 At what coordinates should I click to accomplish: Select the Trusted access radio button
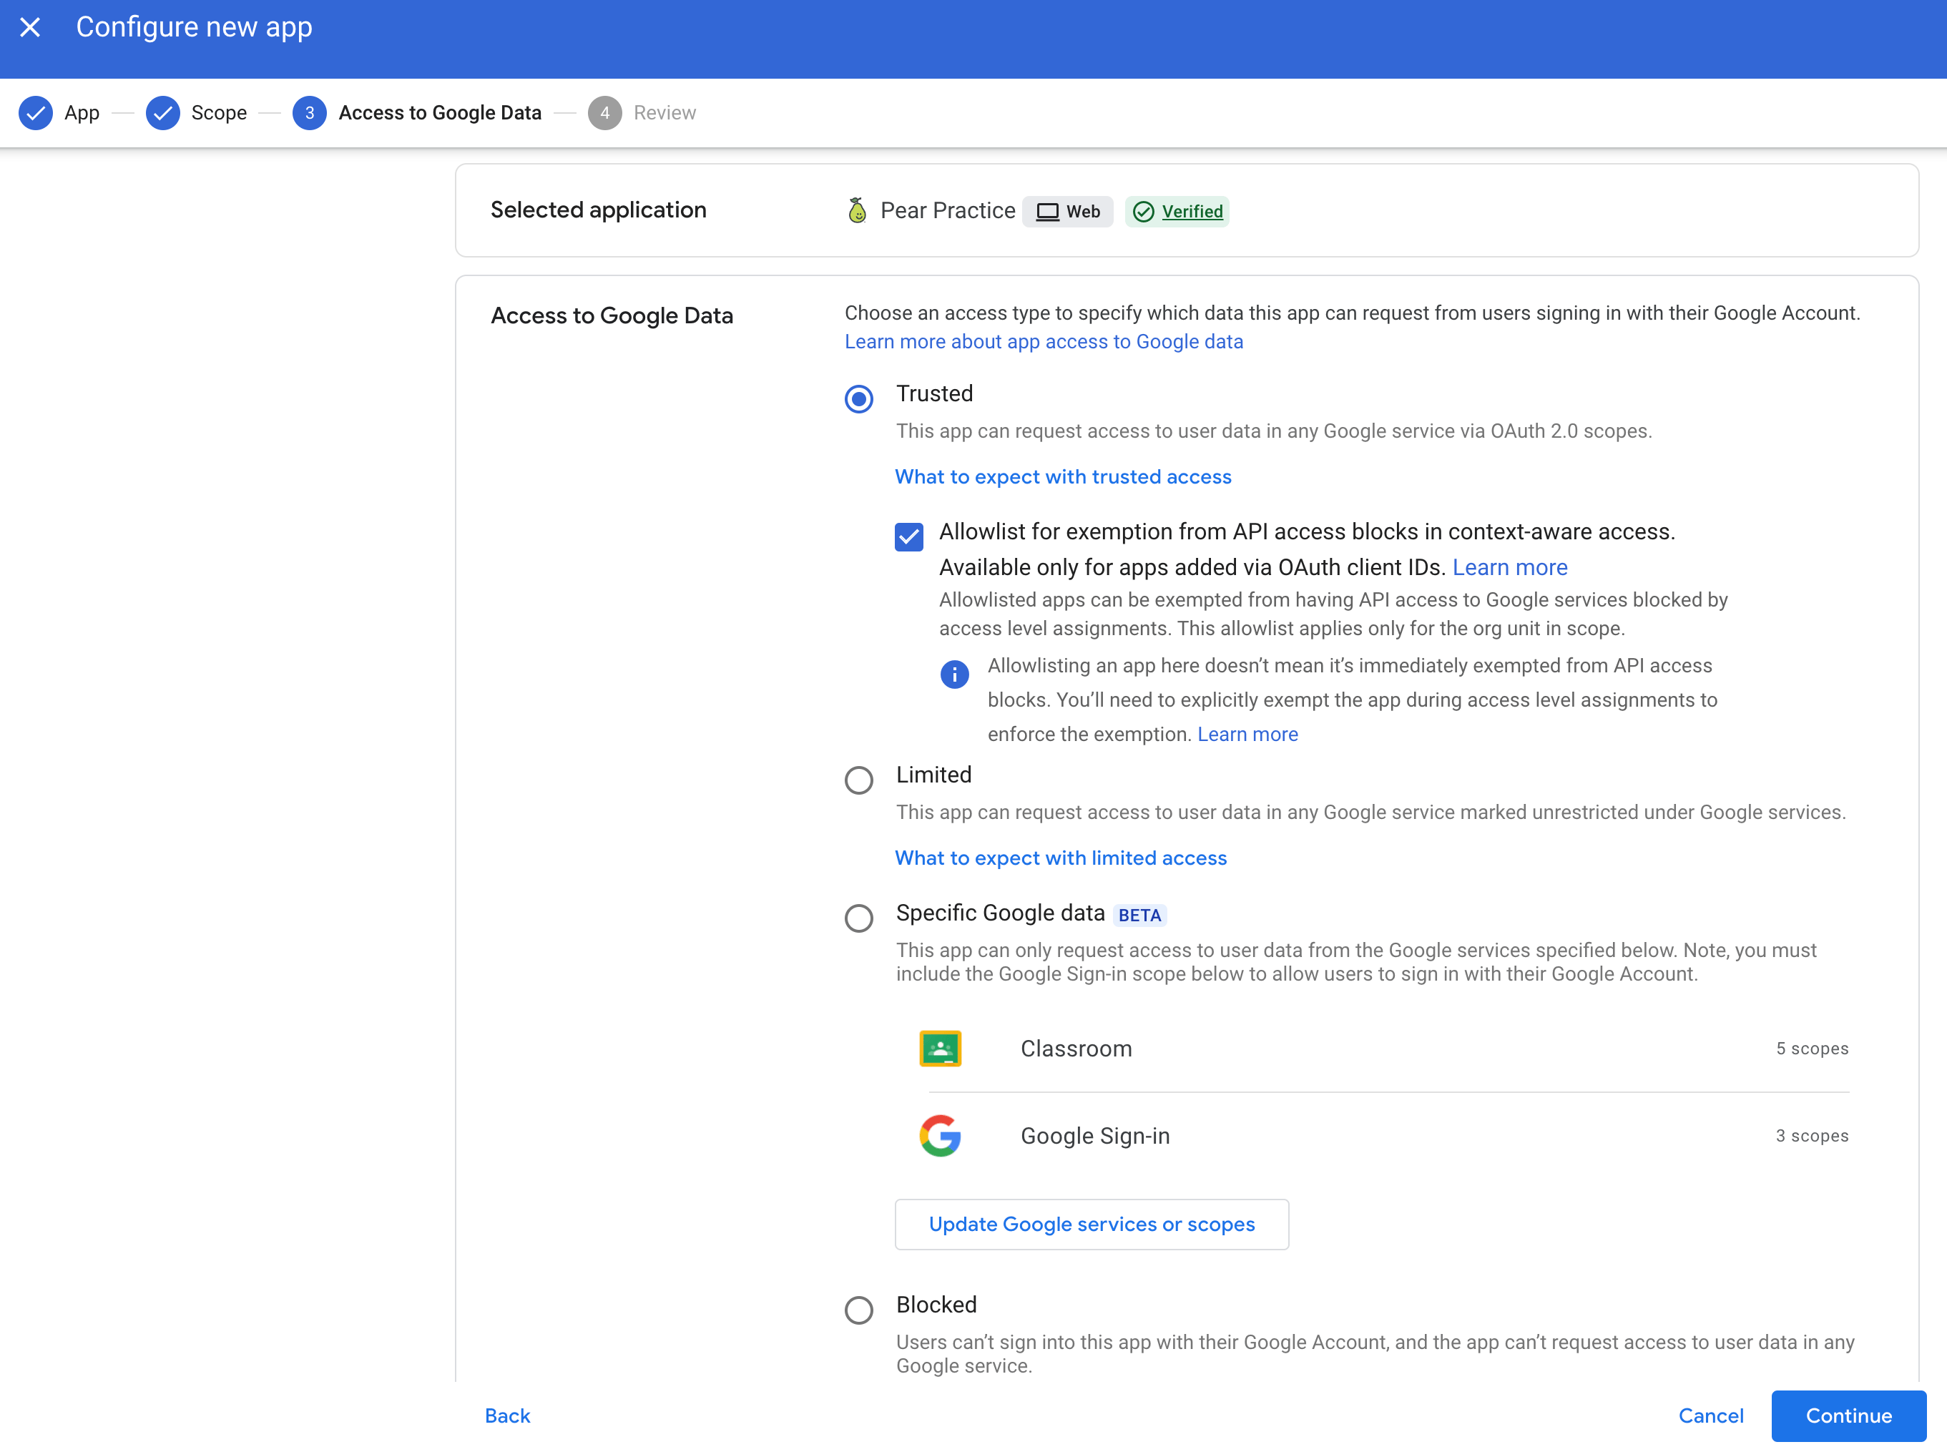[x=859, y=399]
